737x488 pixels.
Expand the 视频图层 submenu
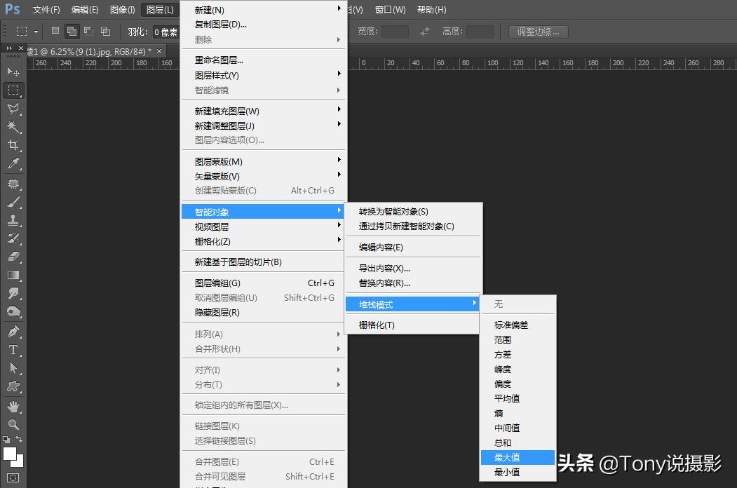tap(210, 226)
